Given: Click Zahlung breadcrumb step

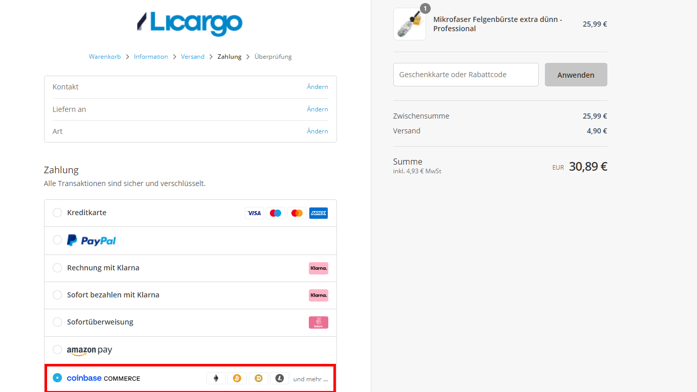Looking at the screenshot, I should click(x=229, y=57).
